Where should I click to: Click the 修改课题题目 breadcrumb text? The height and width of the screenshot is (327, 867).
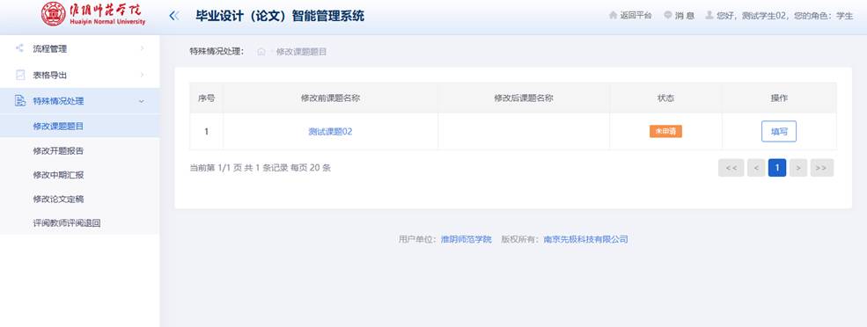[x=301, y=52]
